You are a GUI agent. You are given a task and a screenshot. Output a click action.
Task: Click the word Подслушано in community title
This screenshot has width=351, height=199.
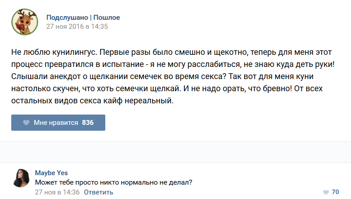(67, 18)
